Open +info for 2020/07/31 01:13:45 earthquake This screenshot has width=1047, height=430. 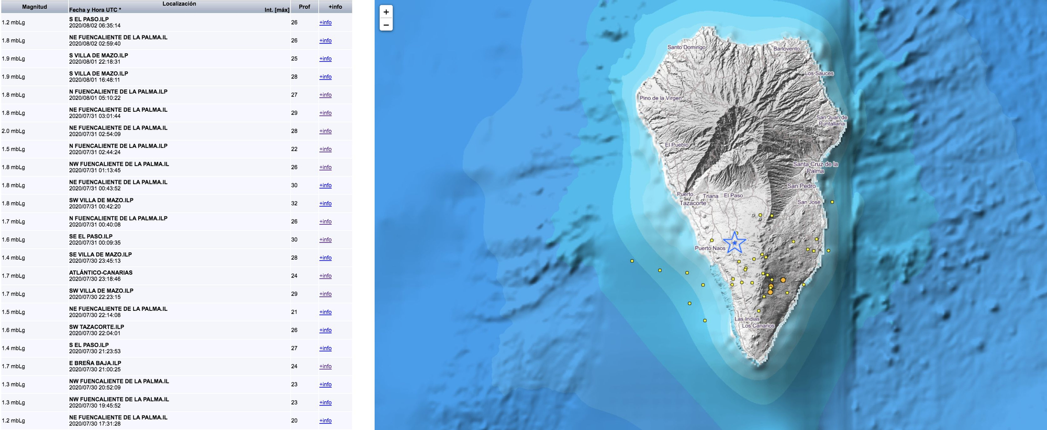326,167
